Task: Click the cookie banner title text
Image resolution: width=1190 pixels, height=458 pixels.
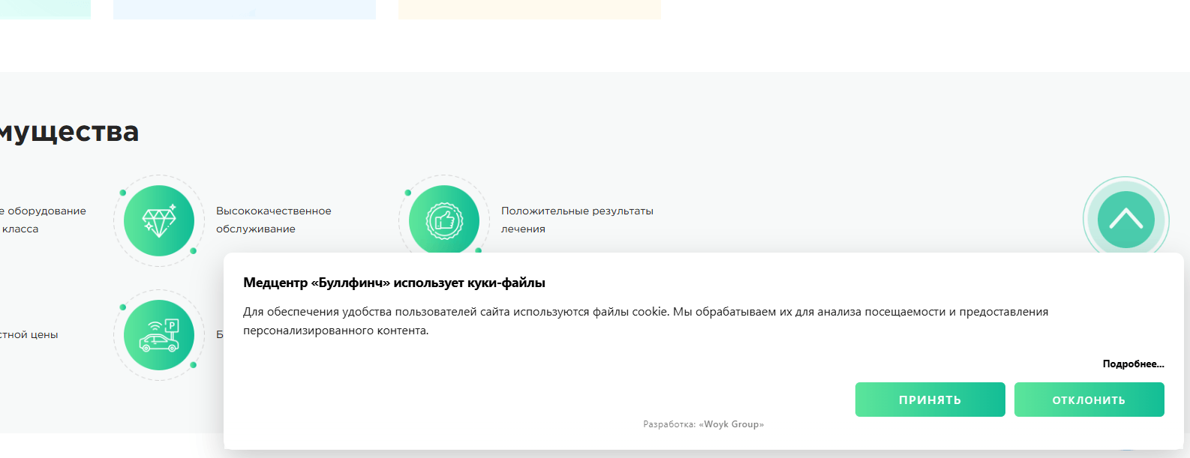Action: pyautogui.click(x=394, y=283)
